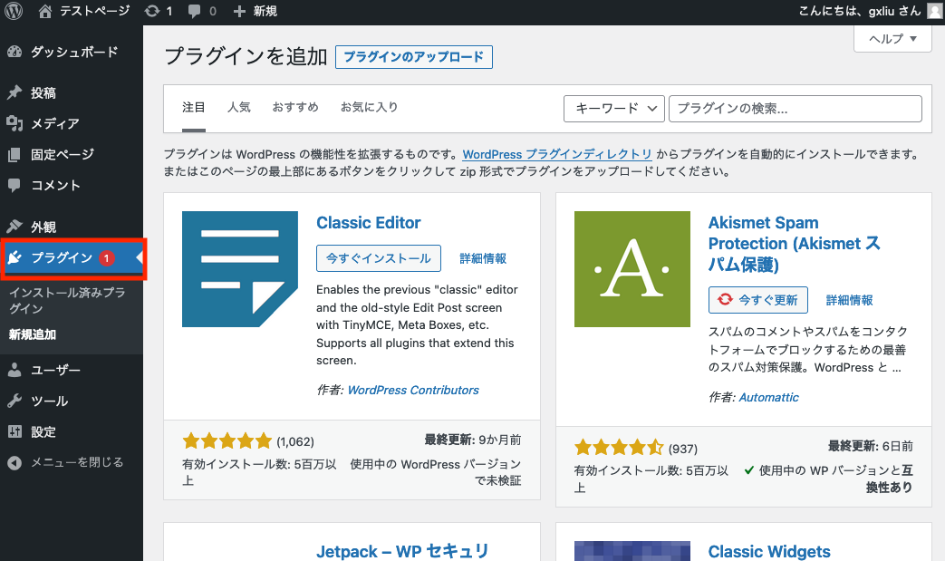The width and height of the screenshot is (945, 561).
Task: Open WordPress プラグインディレクトリ link
Action: coord(557,154)
